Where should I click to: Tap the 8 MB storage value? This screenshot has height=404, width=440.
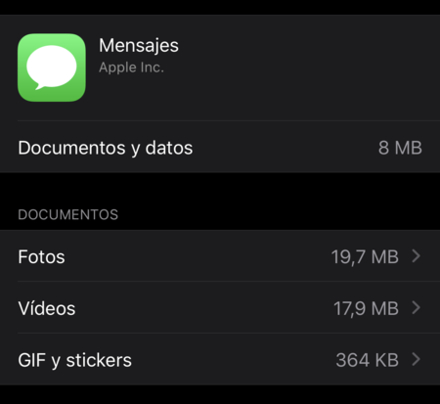click(400, 148)
